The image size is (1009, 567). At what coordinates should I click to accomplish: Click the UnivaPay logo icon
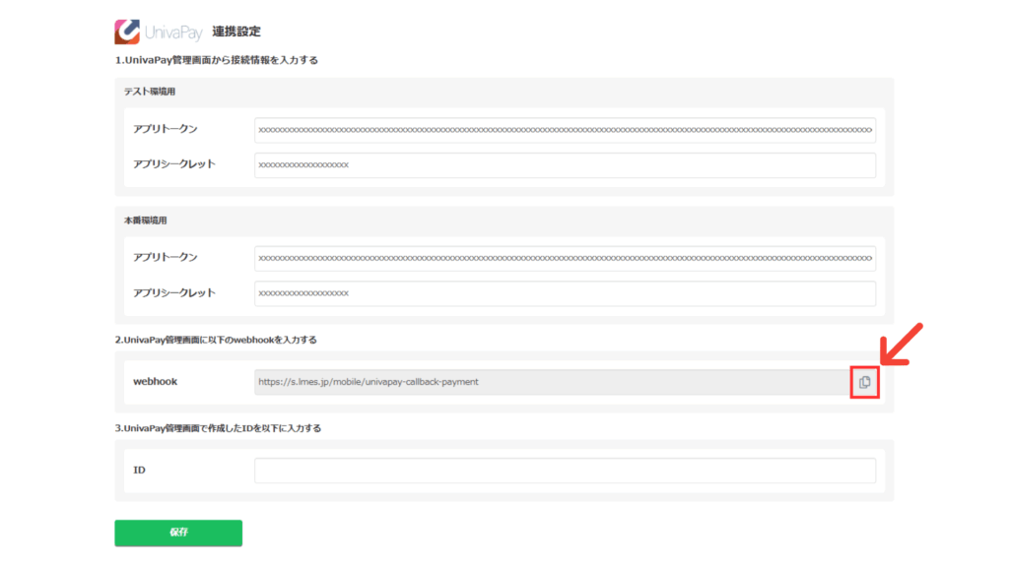[x=127, y=32]
